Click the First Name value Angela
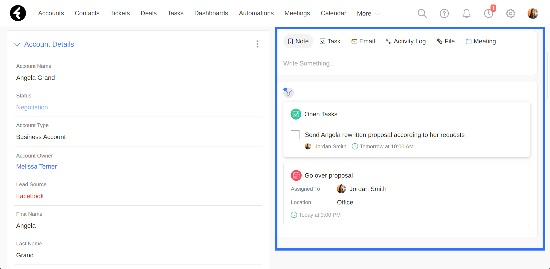The width and height of the screenshot is (550, 269). (26, 226)
